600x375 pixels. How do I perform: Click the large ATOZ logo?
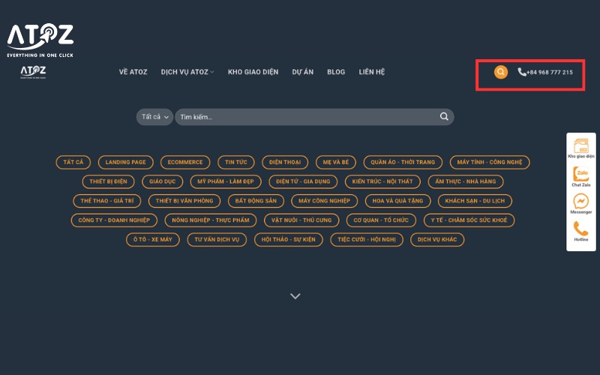40,40
